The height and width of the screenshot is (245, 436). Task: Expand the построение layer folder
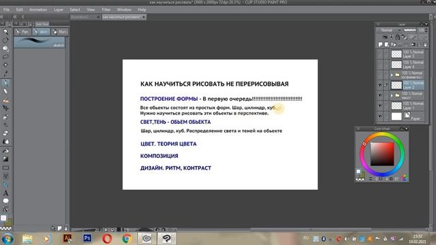(392, 75)
